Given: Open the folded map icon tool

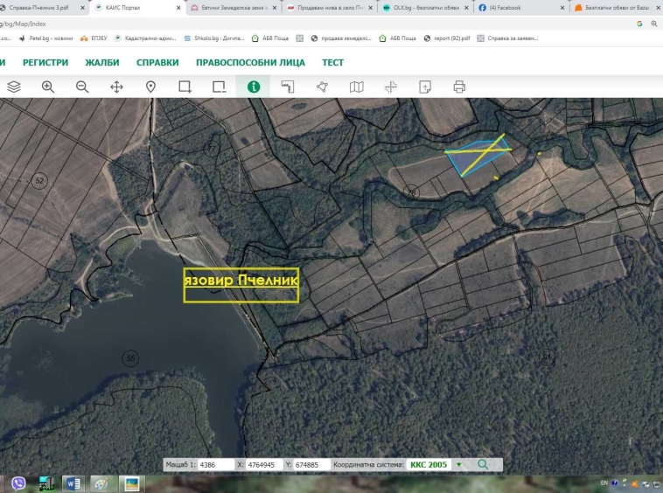Looking at the screenshot, I should pyautogui.click(x=356, y=87).
